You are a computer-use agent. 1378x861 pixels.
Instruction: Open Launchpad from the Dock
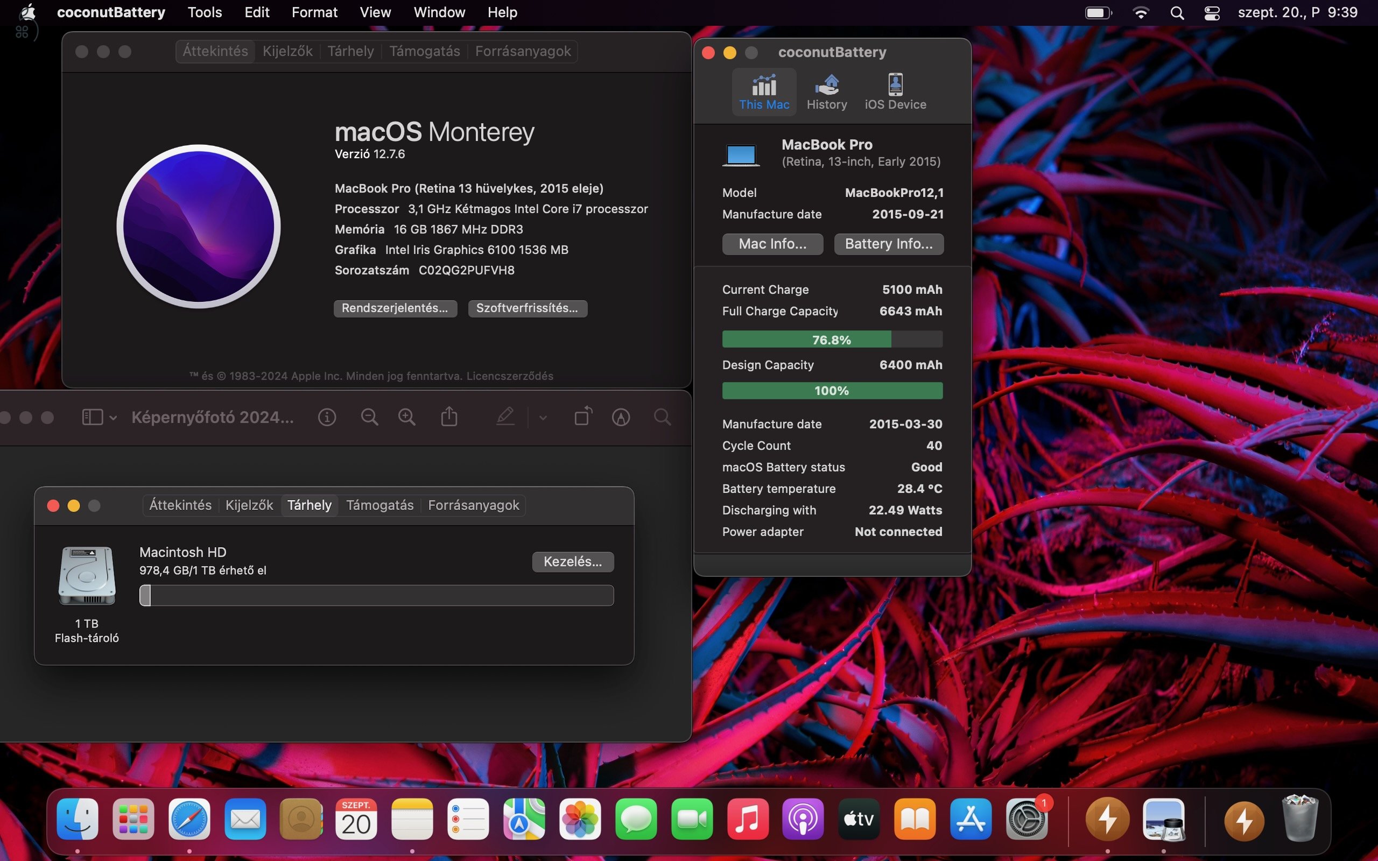click(x=133, y=820)
